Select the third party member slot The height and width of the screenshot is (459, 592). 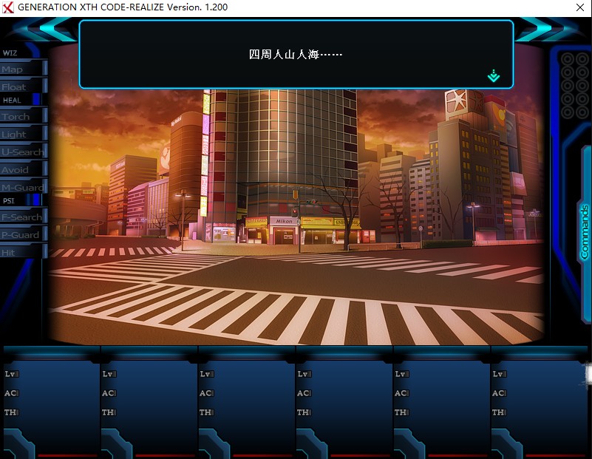coord(245,403)
